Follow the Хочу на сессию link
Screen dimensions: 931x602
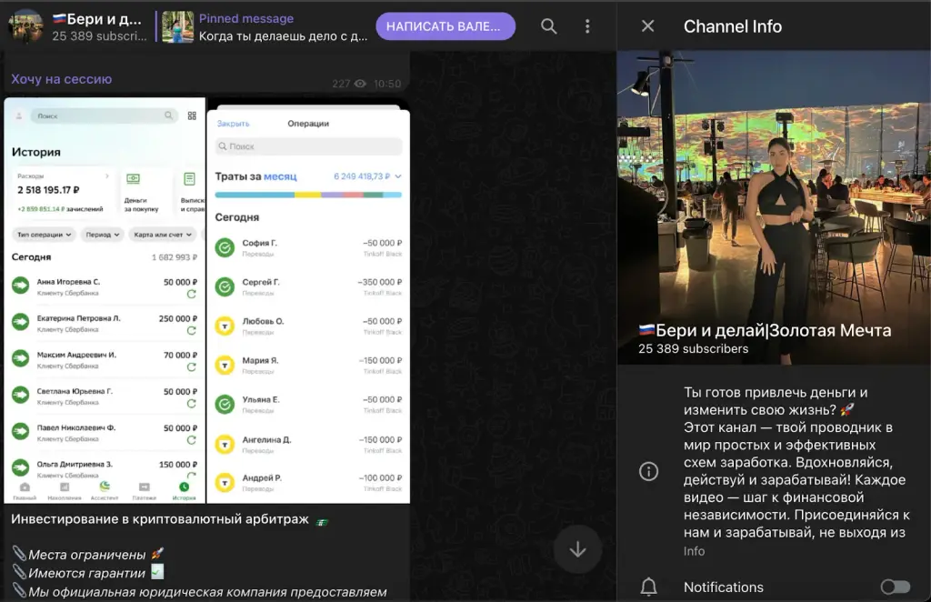[x=61, y=79]
